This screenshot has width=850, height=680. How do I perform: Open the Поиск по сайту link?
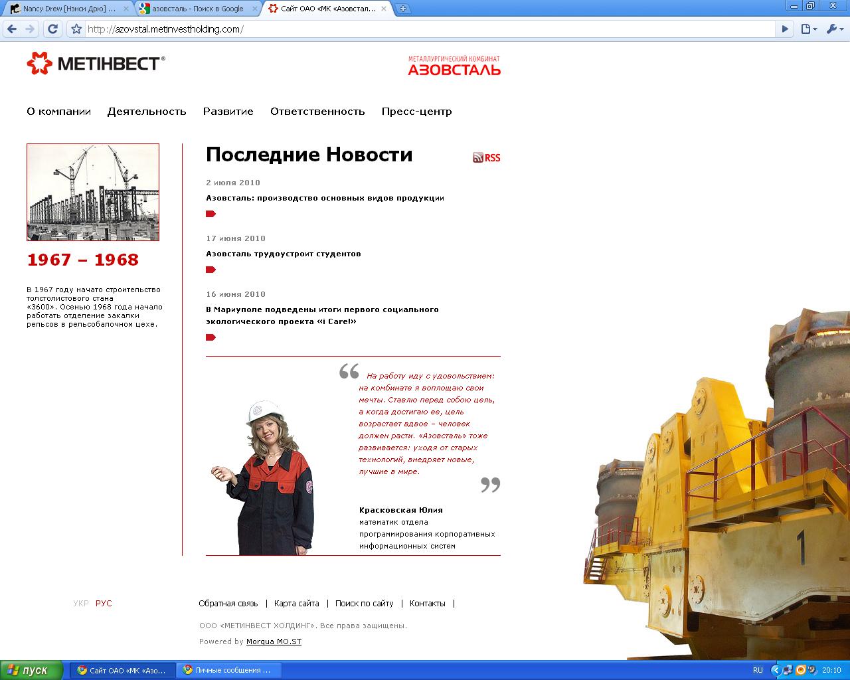point(365,604)
